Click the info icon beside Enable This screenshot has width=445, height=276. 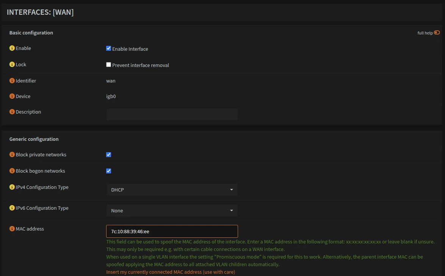[12, 48]
